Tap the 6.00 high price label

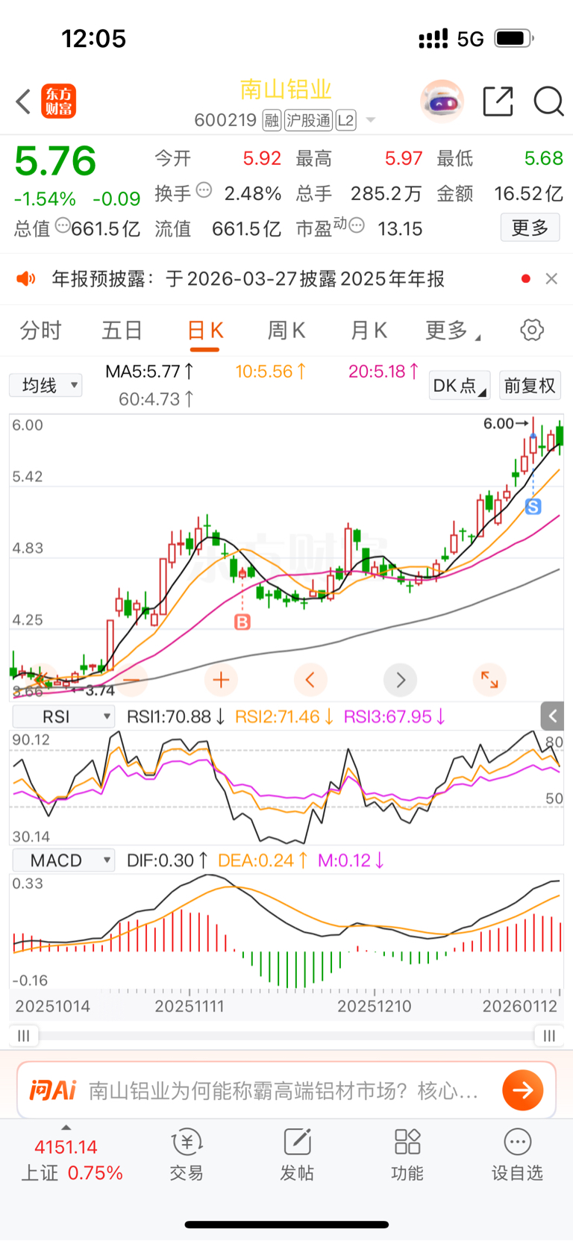pos(505,424)
